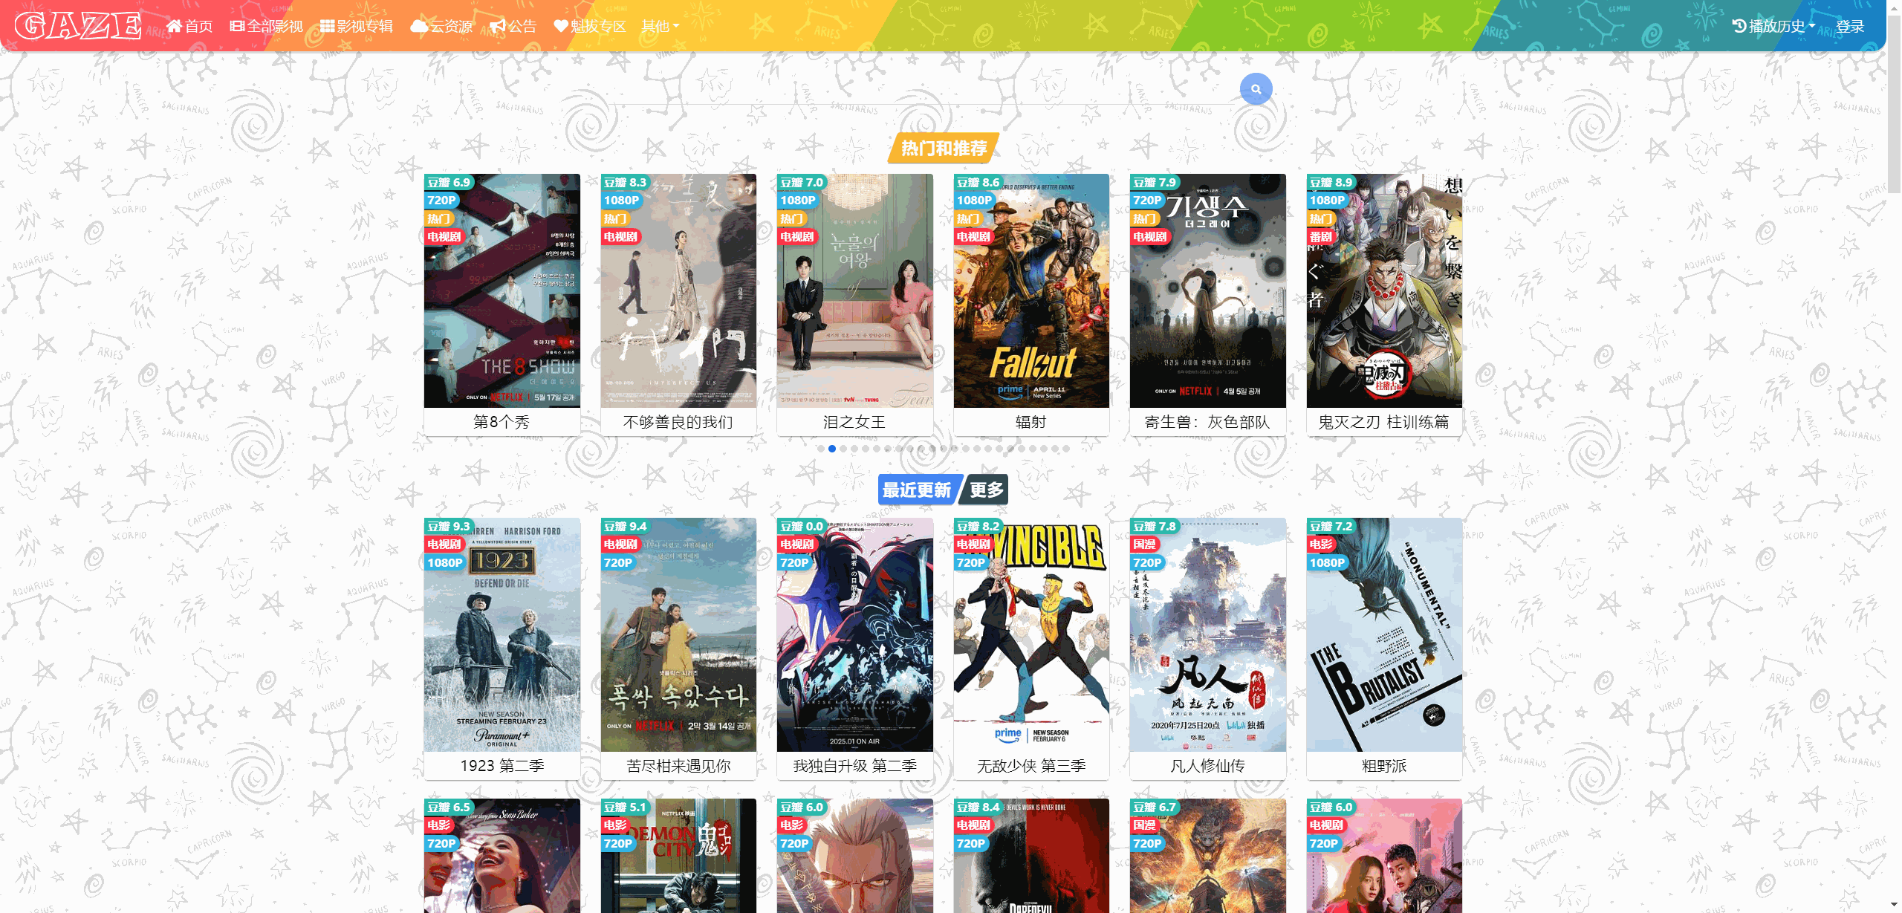Screen dimensions: 1902x913
Task: Select the last carousel pagination dot
Action: click(1066, 449)
